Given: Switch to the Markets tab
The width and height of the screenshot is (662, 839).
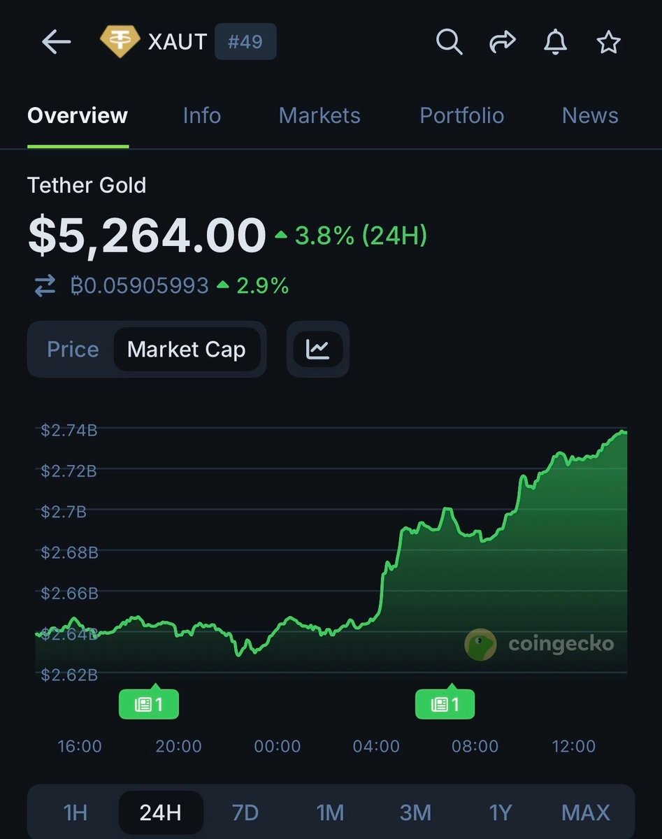Looking at the screenshot, I should (319, 115).
